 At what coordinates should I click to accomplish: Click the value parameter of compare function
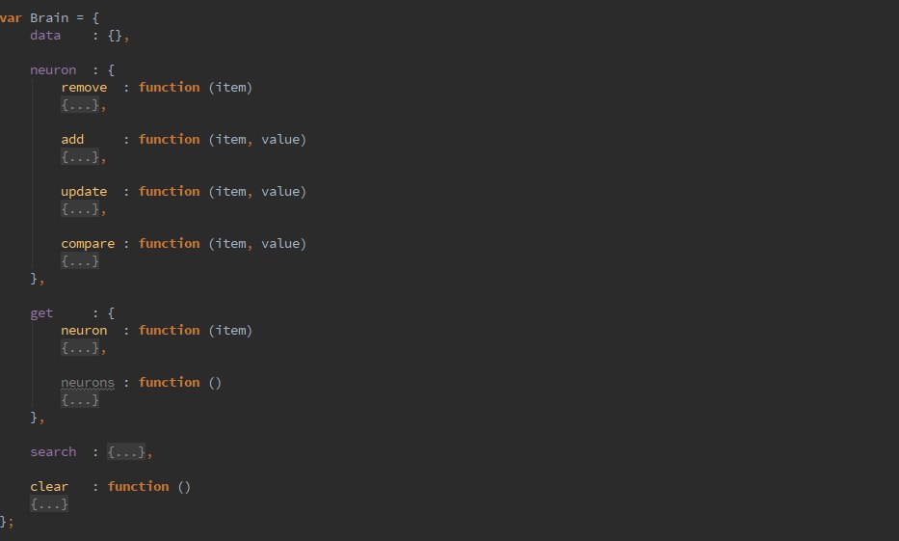click(283, 244)
